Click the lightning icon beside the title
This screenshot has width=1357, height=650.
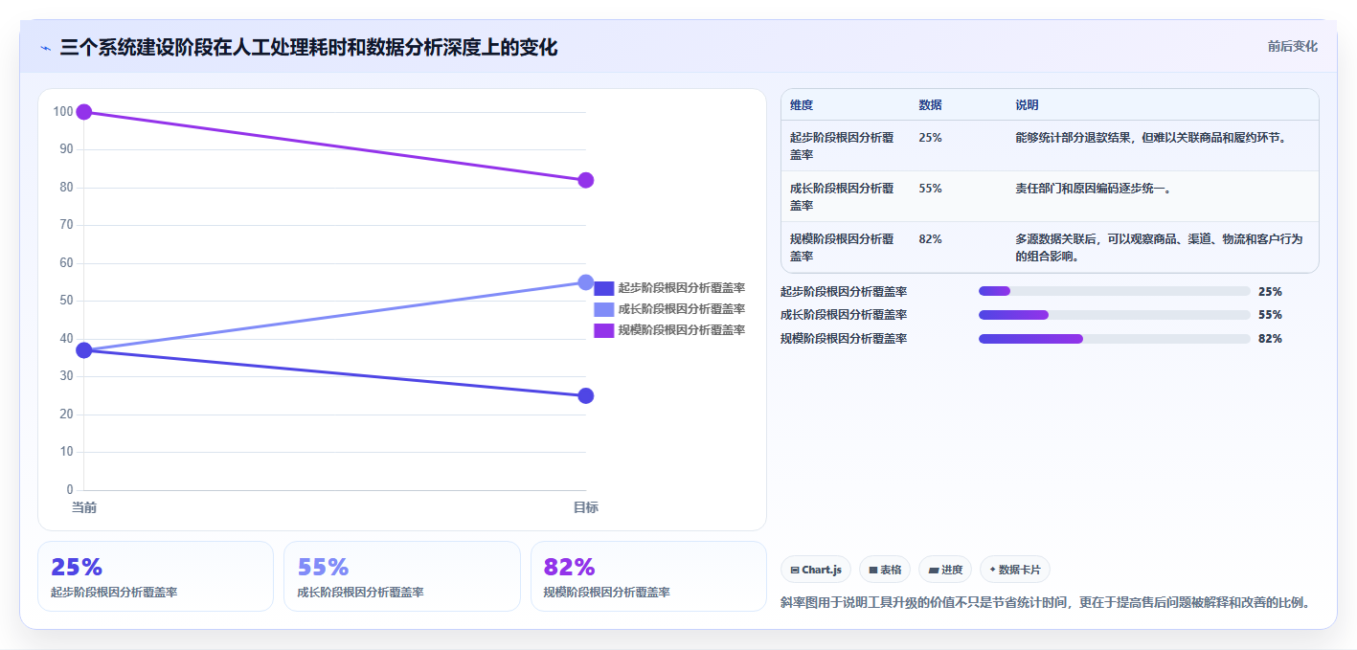point(45,48)
